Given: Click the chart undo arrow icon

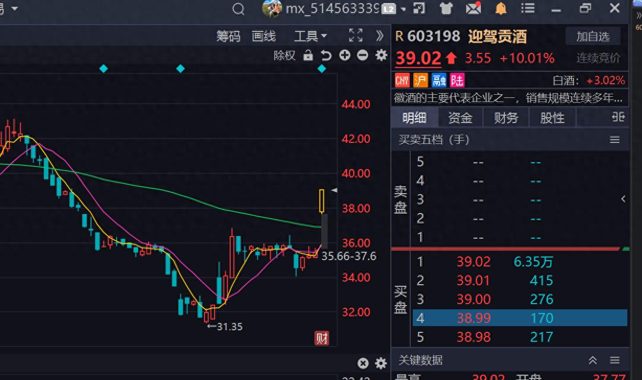Looking at the screenshot, I should tap(326, 55).
